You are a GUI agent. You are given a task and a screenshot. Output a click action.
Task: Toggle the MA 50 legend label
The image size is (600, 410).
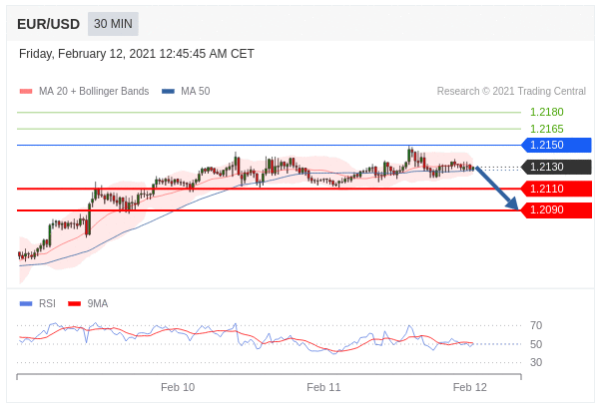195,92
